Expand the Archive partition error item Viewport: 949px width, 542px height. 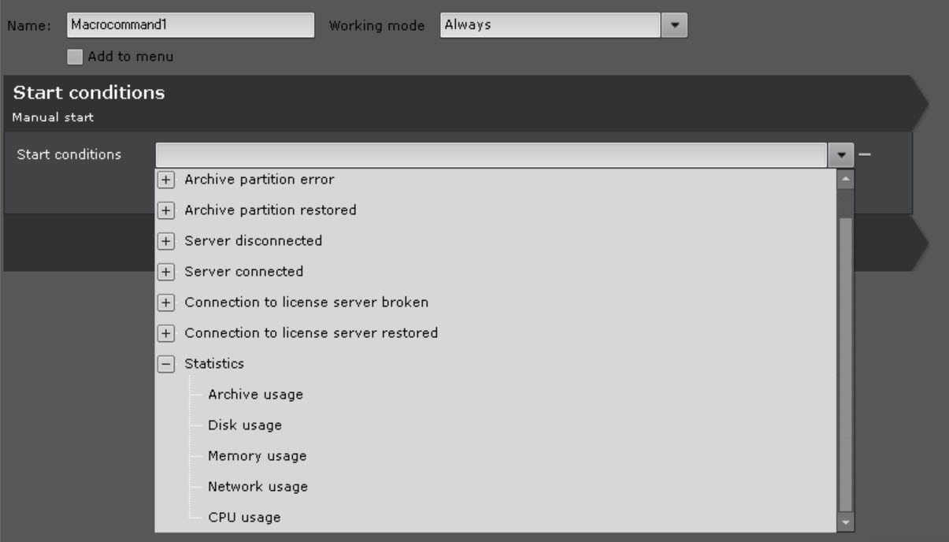[x=165, y=180]
